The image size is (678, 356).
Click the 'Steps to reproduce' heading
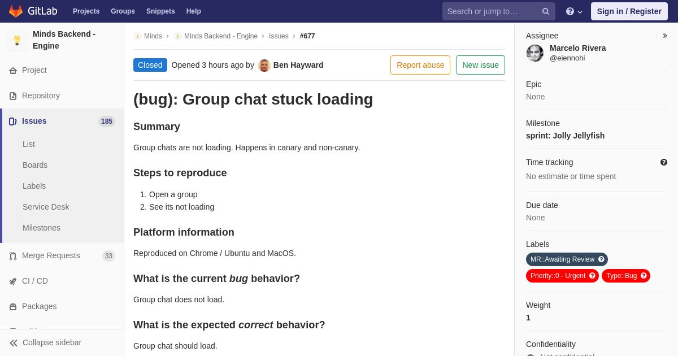tap(180, 173)
